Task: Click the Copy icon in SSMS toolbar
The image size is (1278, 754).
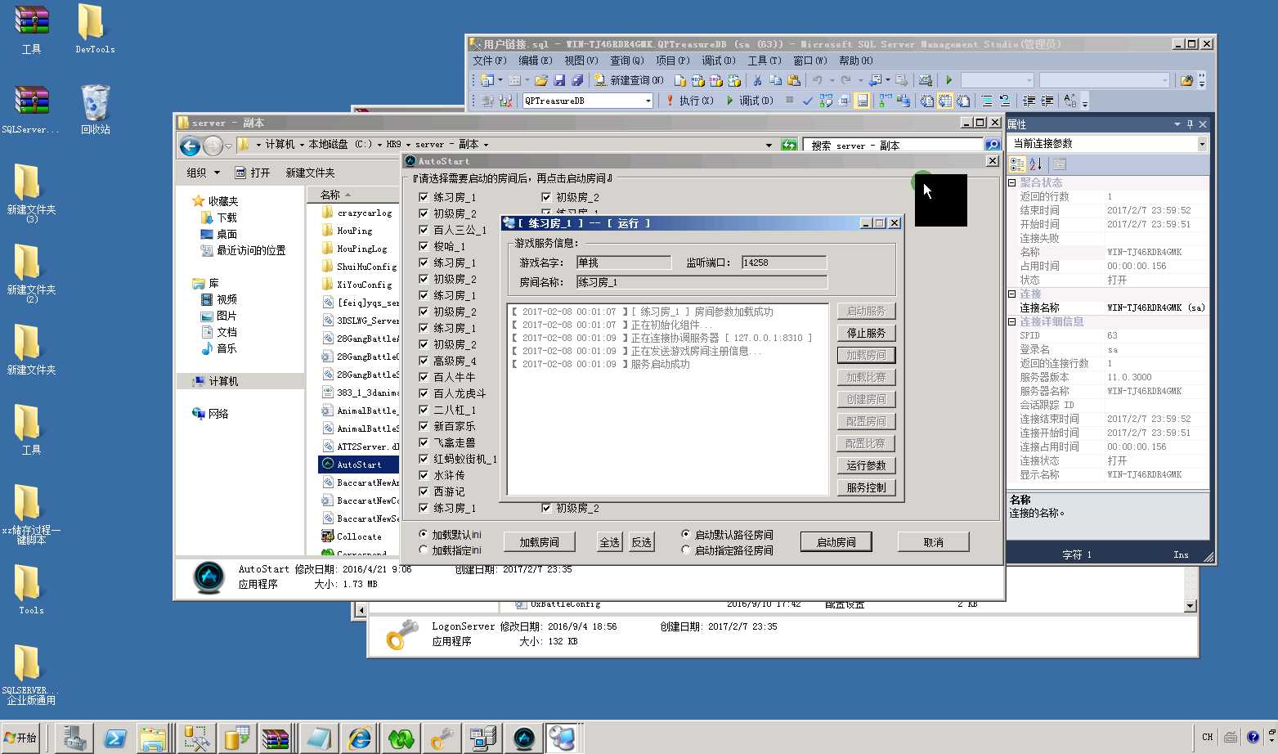Action: 775,80
